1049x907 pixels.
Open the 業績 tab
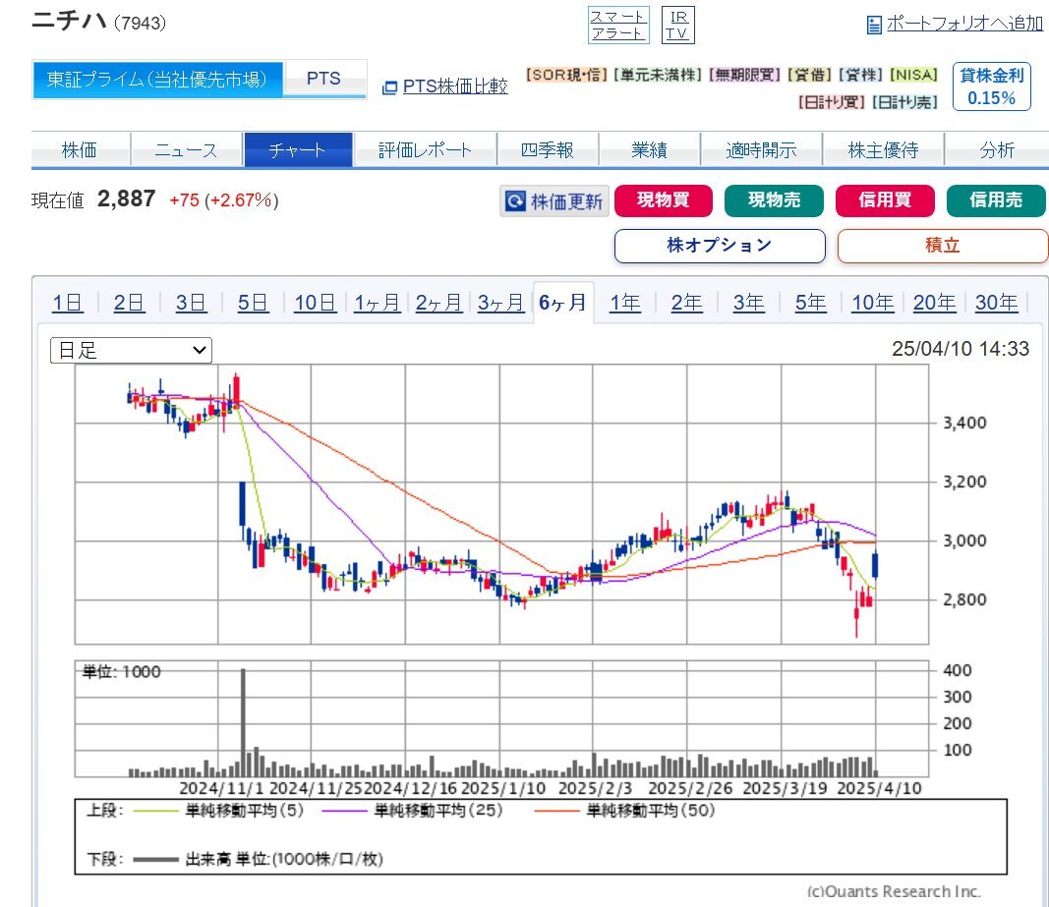[x=649, y=149]
